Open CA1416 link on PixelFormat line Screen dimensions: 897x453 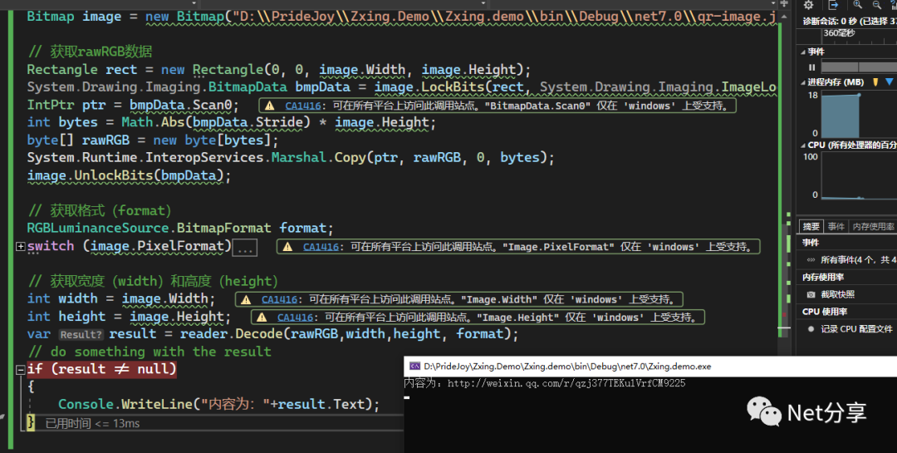point(321,247)
